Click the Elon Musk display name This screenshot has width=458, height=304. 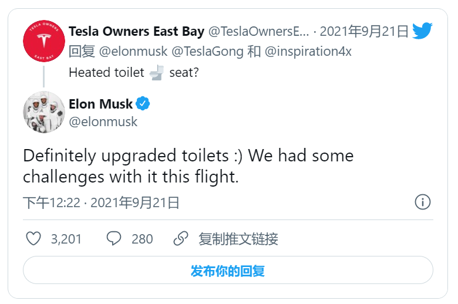pyautogui.click(x=100, y=104)
